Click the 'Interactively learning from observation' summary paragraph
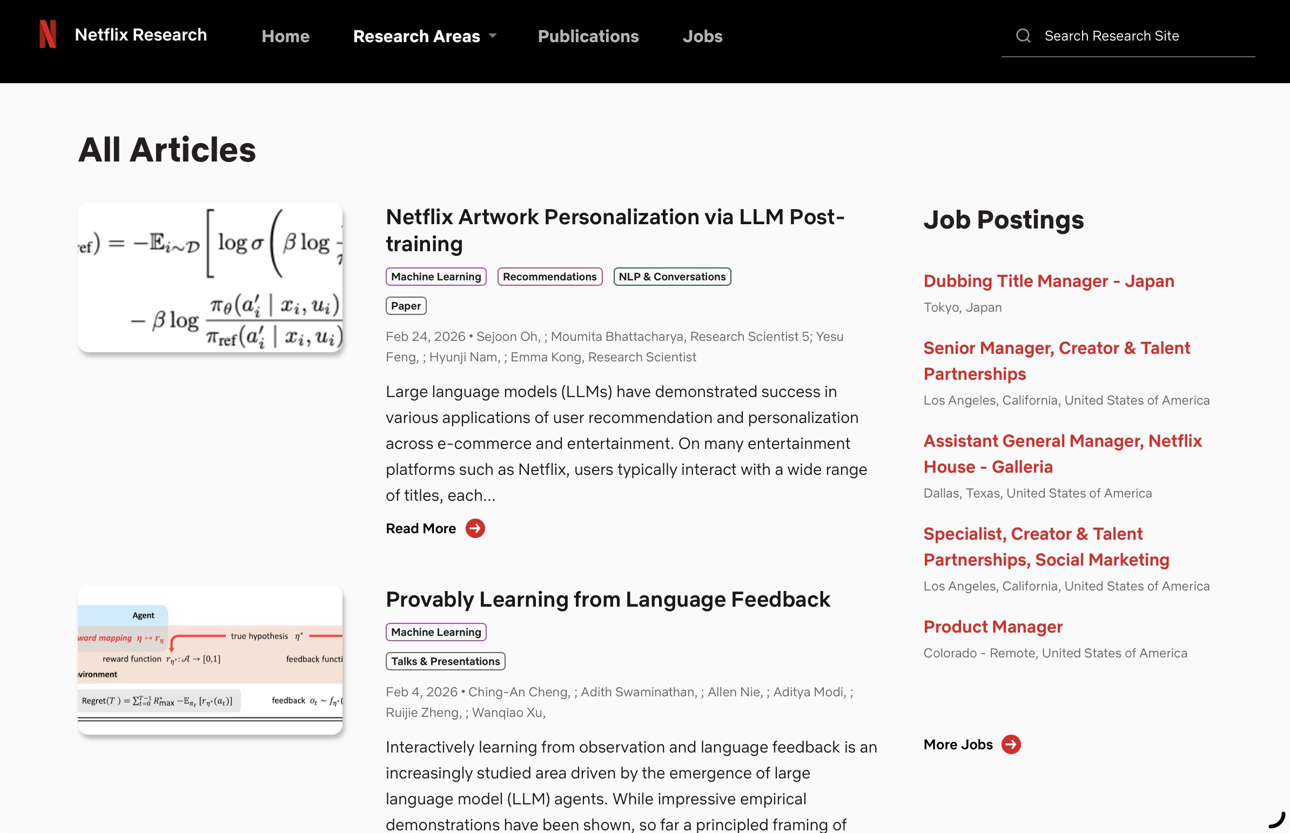This screenshot has height=833, width=1290. (631, 786)
